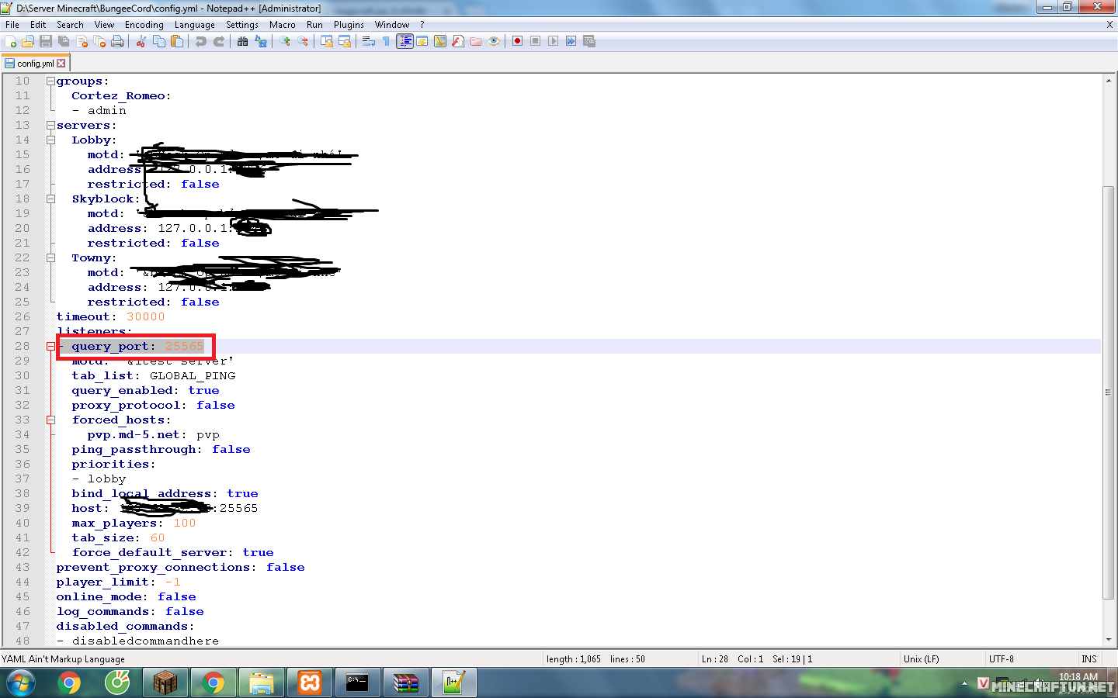Collapse the Skyblock block
The height and width of the screenshot is (698, 1118).
pyautogui.click(x=50, y=199)
